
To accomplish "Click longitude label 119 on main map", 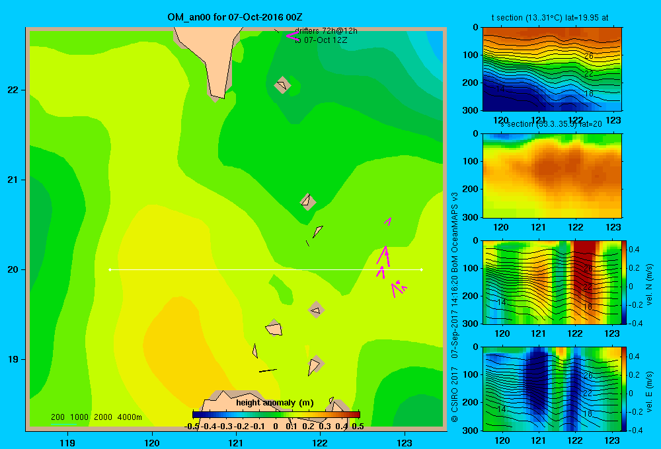I will point(67,442).
